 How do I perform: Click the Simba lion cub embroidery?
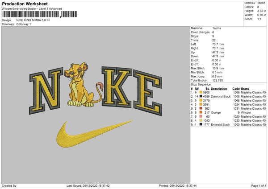click(83, 85)
